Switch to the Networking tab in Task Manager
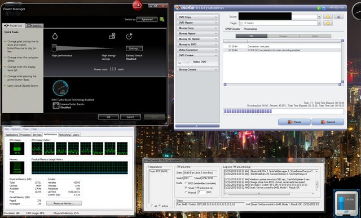361x218 pixels. point(65,135)
